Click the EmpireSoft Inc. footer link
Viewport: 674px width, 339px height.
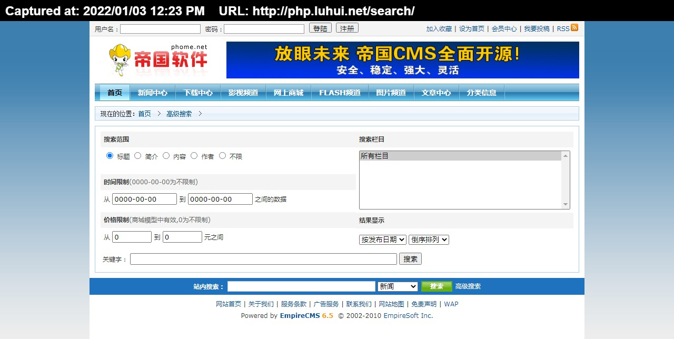[408, 316]
